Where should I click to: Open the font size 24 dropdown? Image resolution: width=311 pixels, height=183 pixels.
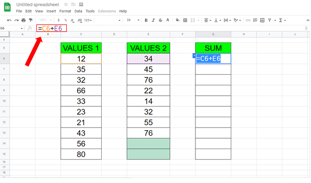coord(133,20)
